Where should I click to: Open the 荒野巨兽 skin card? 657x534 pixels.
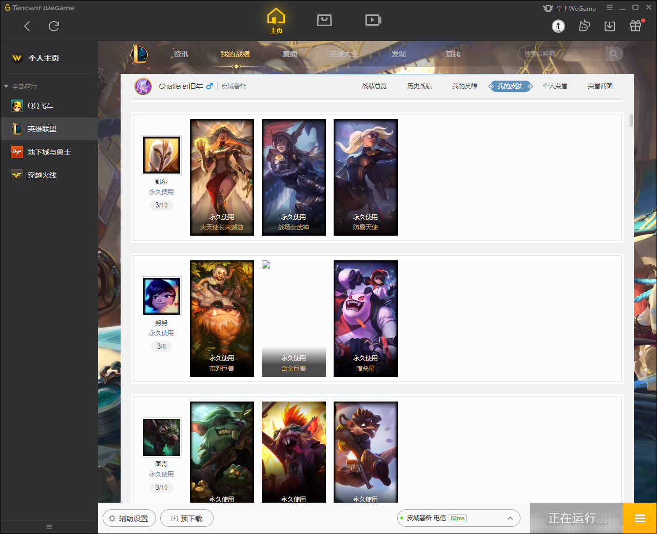[222, 318]
